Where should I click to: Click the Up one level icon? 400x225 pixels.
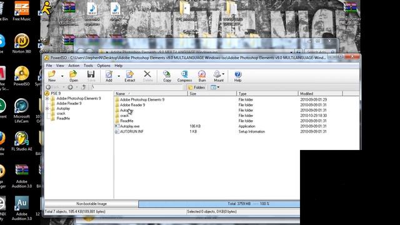(x=84, y=87)
